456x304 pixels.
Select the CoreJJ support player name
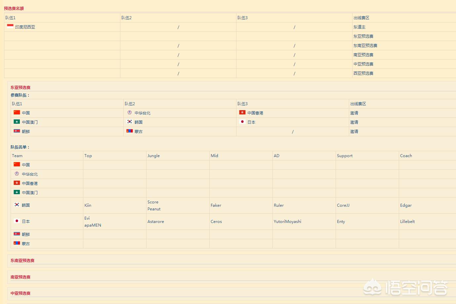(343, 205)
